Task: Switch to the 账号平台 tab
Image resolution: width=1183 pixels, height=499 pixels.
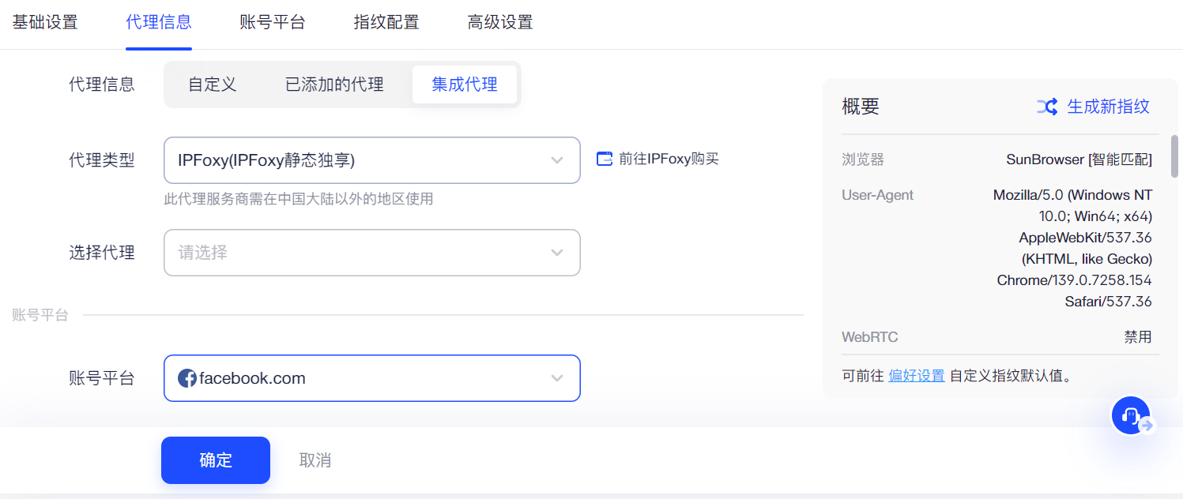Action: coord(272,22)
